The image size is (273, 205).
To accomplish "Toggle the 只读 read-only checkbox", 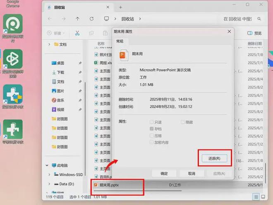I will tap(151, 122).
